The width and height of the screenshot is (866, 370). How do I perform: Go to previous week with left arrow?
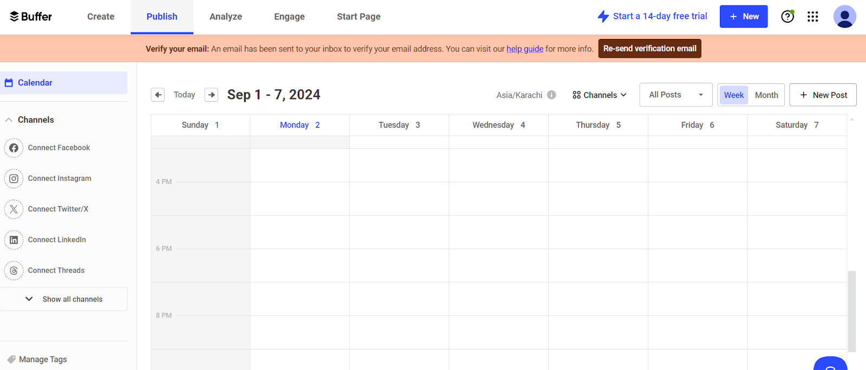point(158,95)
